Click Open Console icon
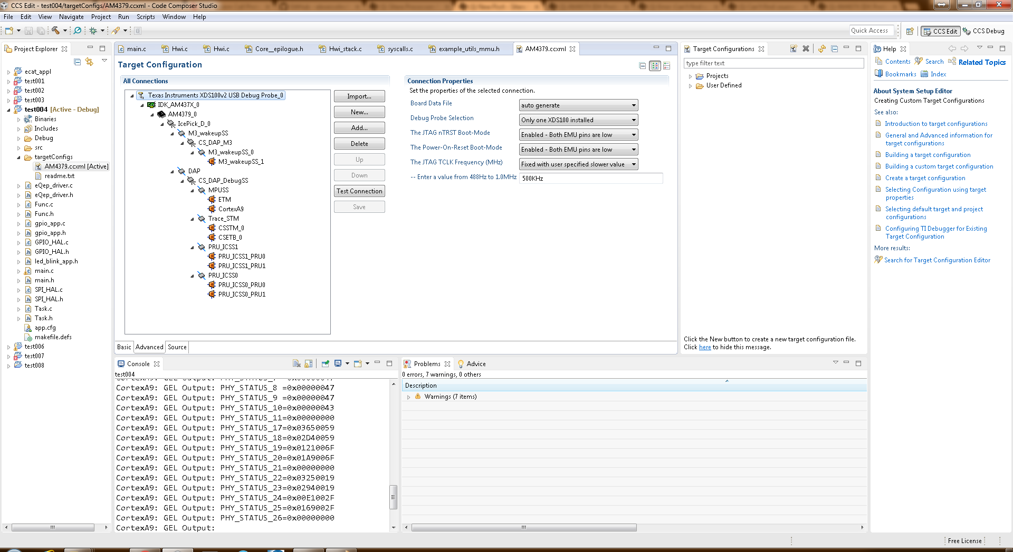Screen dimensions: 1013x552 coord(358,363)
